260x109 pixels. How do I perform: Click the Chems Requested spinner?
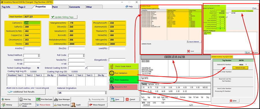(224, 21)
